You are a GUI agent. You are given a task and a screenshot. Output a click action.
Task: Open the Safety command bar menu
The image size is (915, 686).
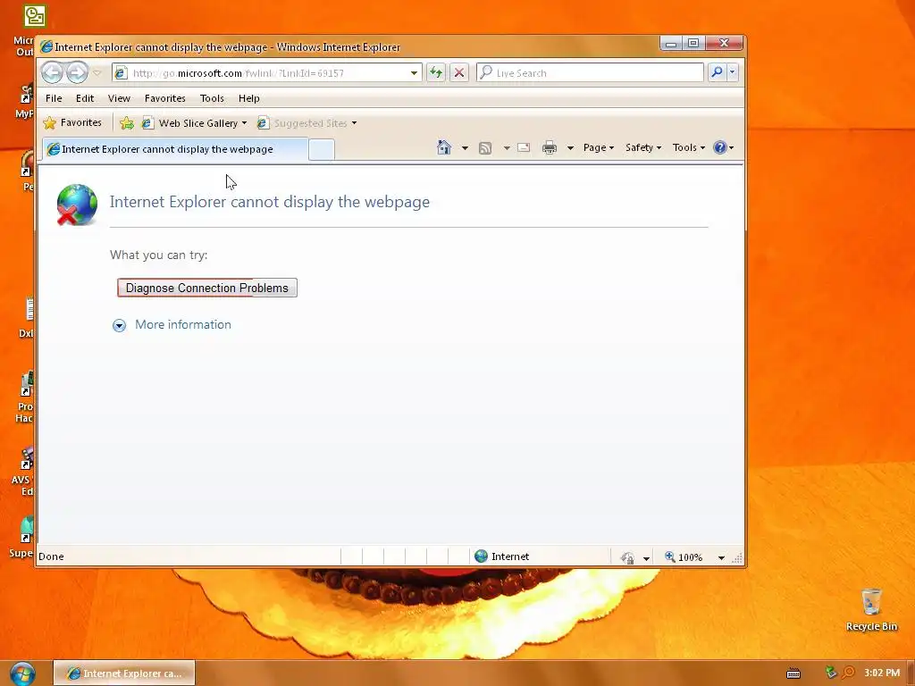(643, 147)
